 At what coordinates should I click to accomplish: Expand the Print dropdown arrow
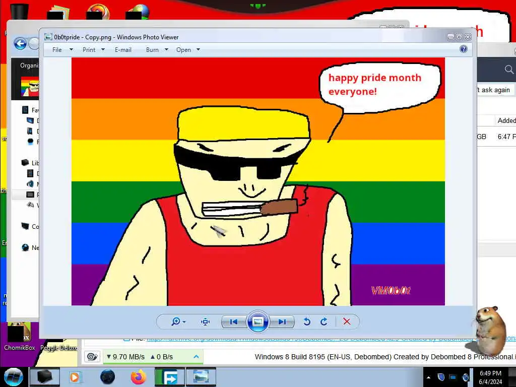[x=103, y=50]
